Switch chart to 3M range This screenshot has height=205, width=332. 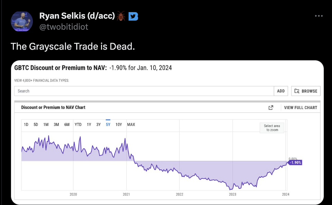(56, 125)
